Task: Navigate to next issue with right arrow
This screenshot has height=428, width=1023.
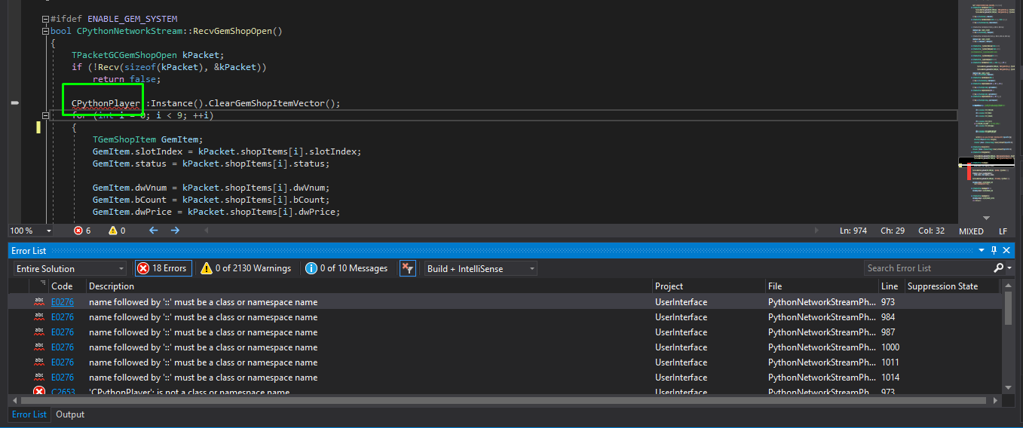Action: tap(175, 231)
